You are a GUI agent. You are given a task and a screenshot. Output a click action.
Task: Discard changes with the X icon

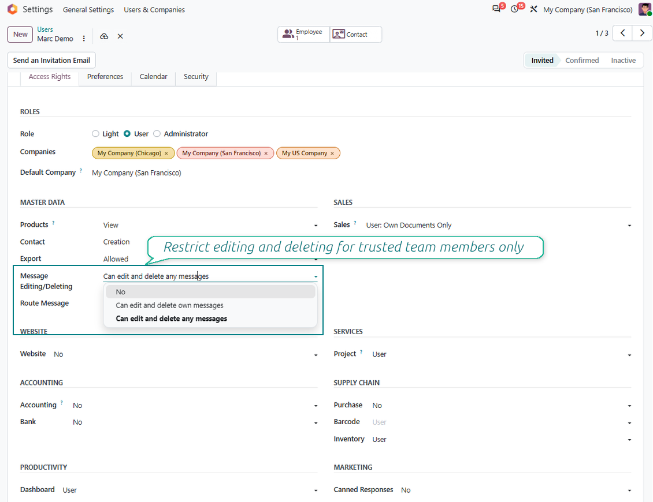pyautogui.click(x=120, y=36)
